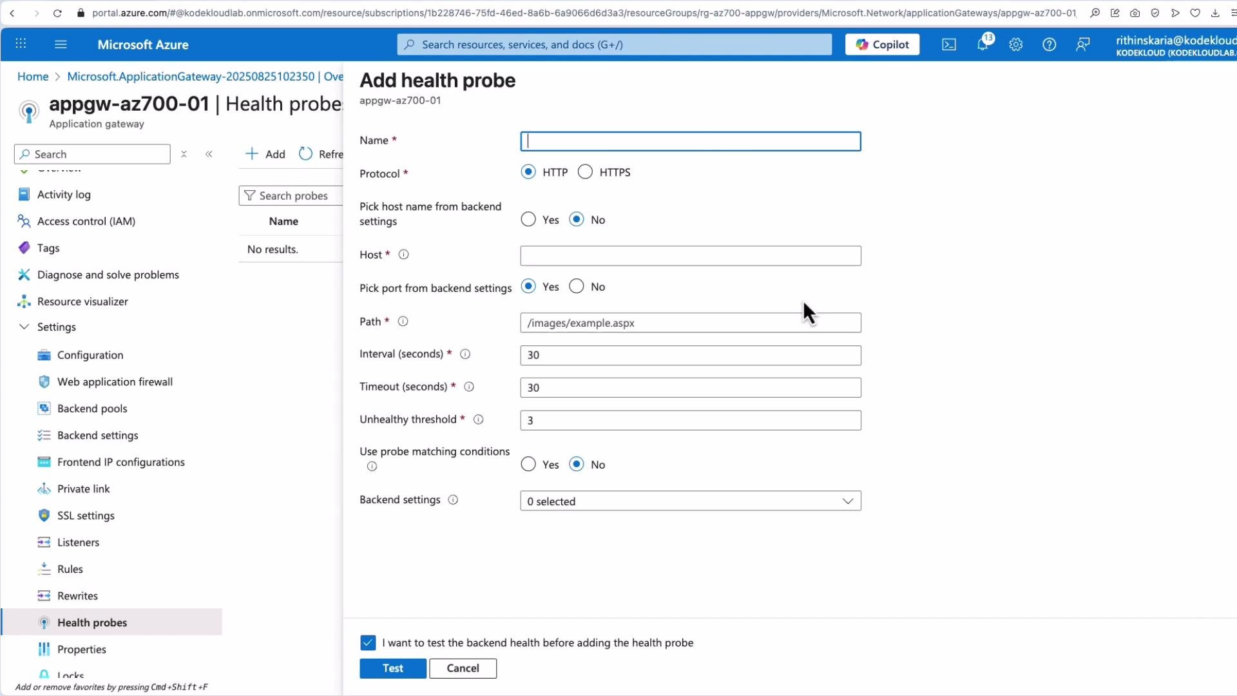Choose Yes for pick host name from backend

(528, 220)
